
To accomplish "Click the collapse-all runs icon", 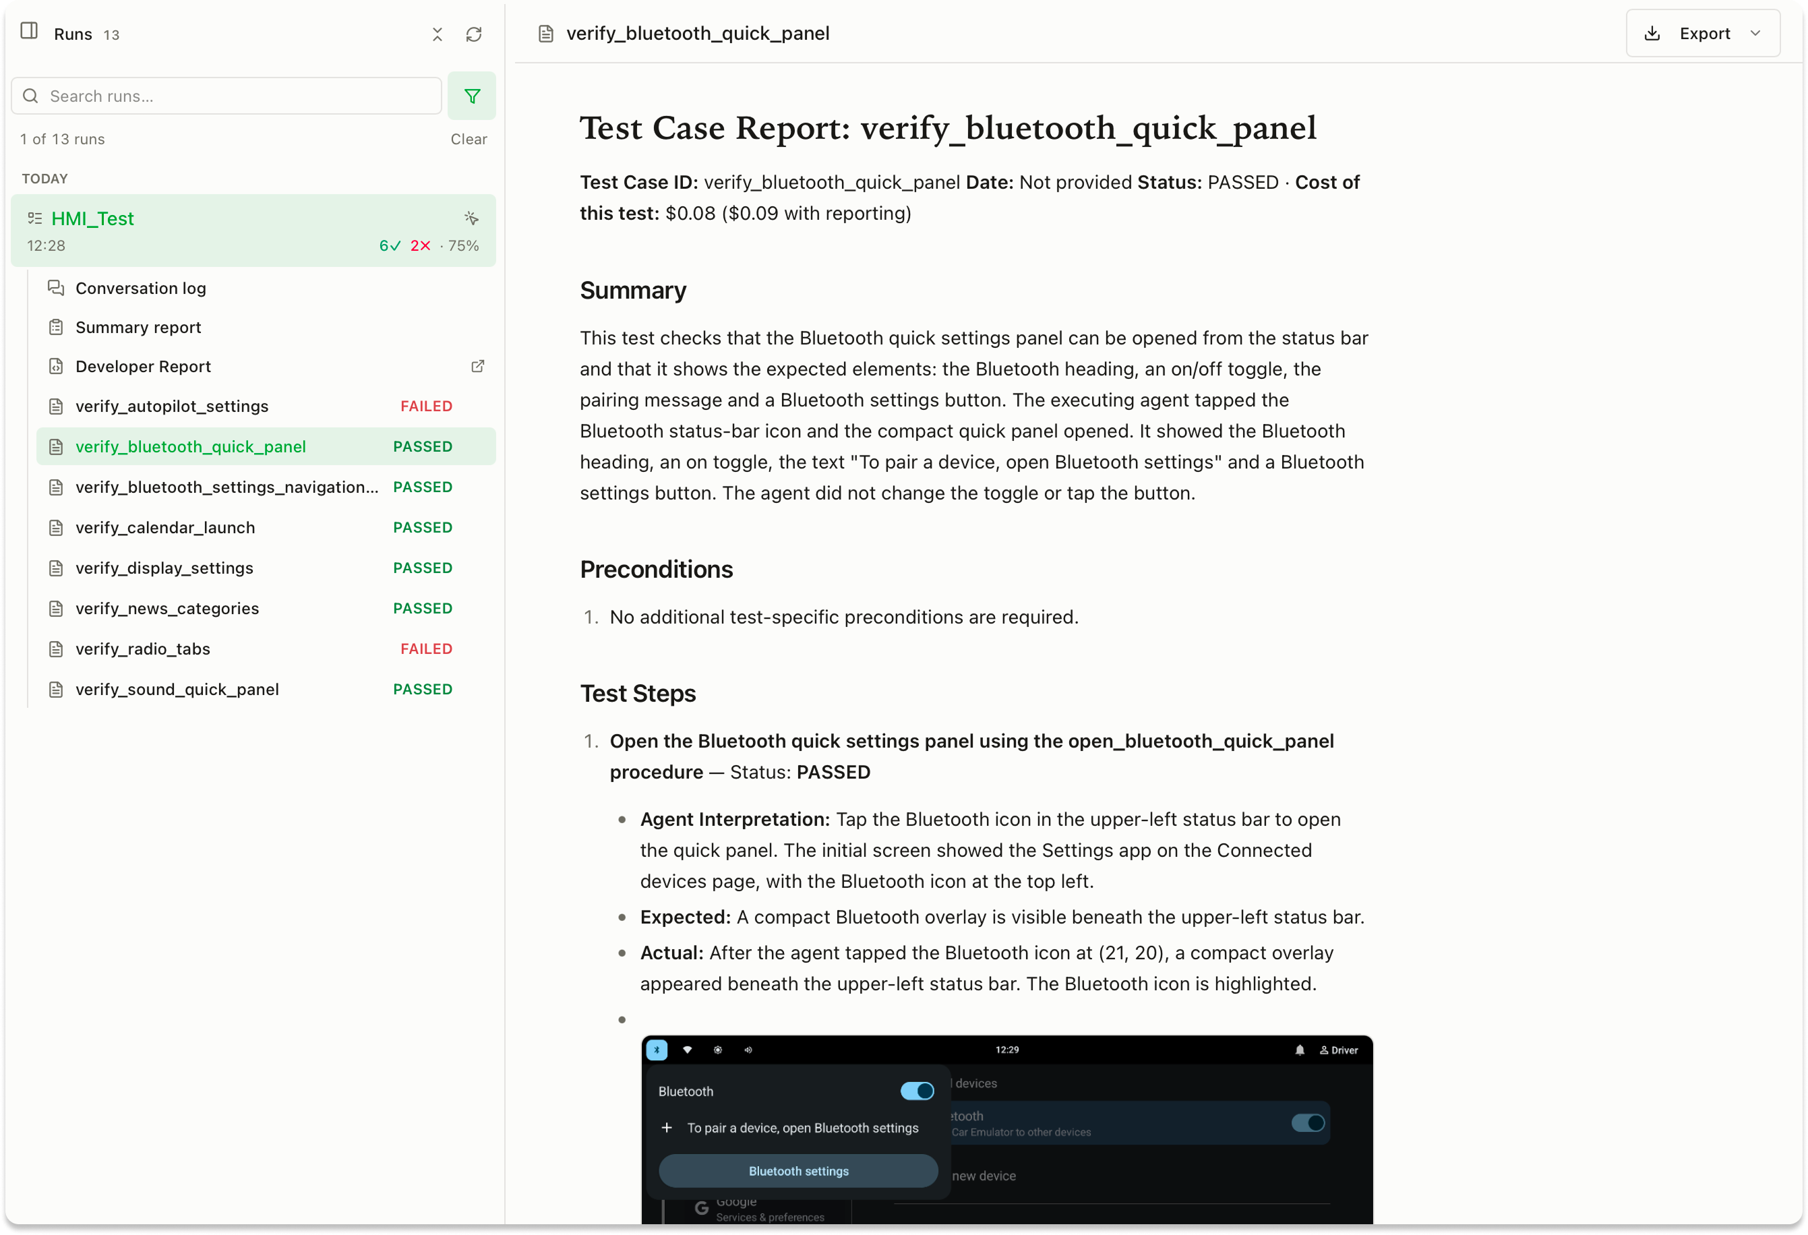I will coord(438,34).
